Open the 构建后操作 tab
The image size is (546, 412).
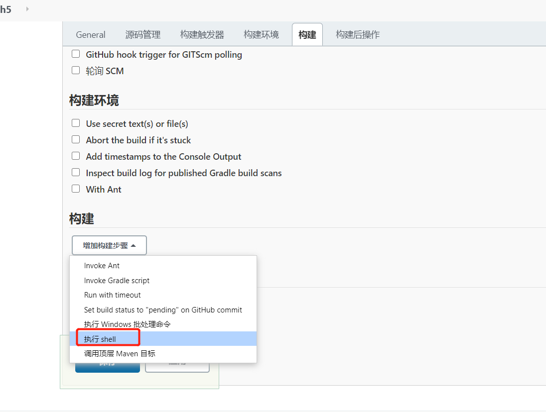[x=358, y=35]
